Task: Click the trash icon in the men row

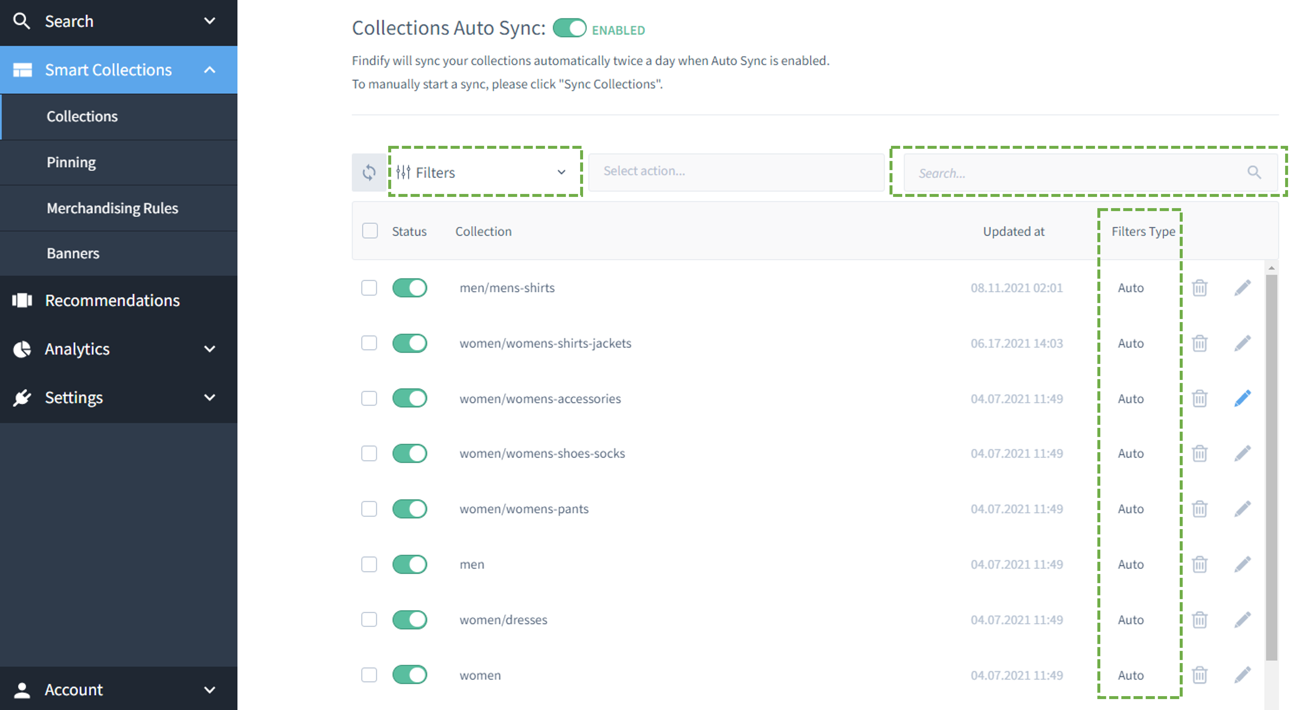Action: pos(1199,564)
